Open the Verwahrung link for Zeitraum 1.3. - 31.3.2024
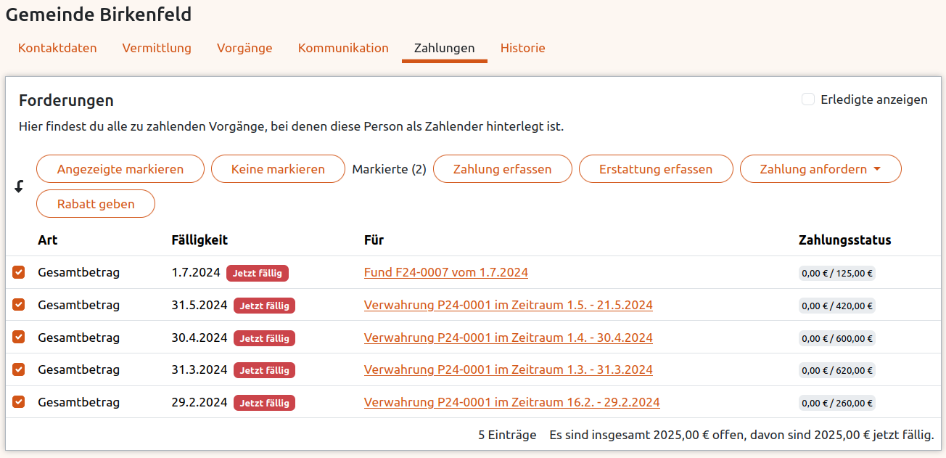This screenshot has height=458, width=946. [508, 369]
